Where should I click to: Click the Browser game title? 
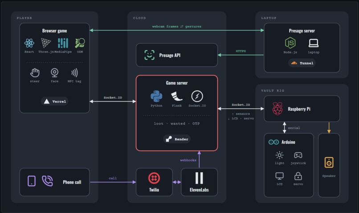pos(54,31)
